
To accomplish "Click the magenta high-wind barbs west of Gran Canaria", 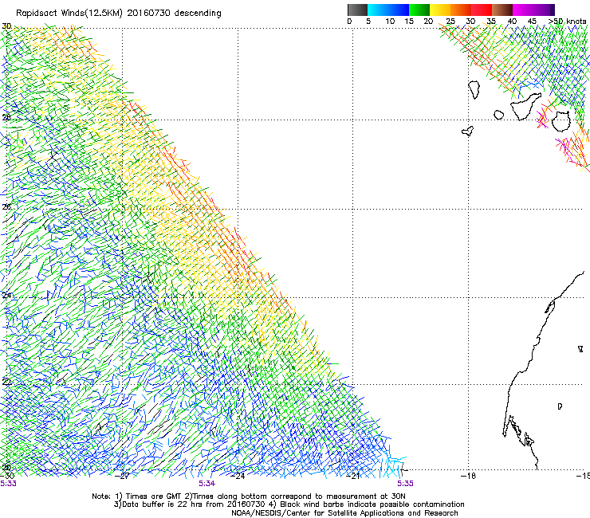I will [x=543, y=117].
